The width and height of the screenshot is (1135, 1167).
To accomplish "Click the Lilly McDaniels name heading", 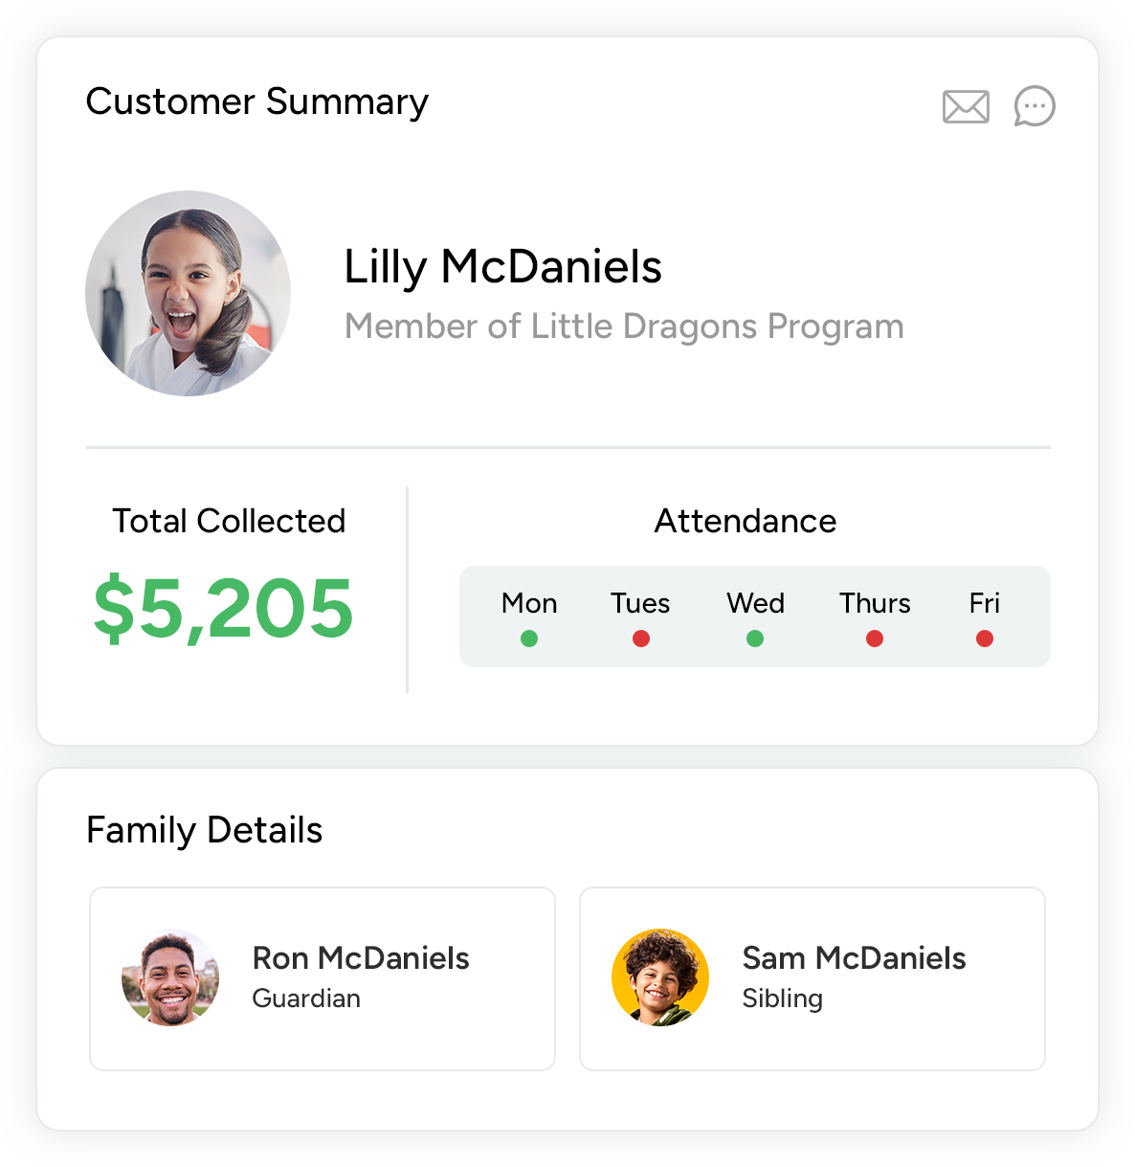I will click(x=502, y=267).
